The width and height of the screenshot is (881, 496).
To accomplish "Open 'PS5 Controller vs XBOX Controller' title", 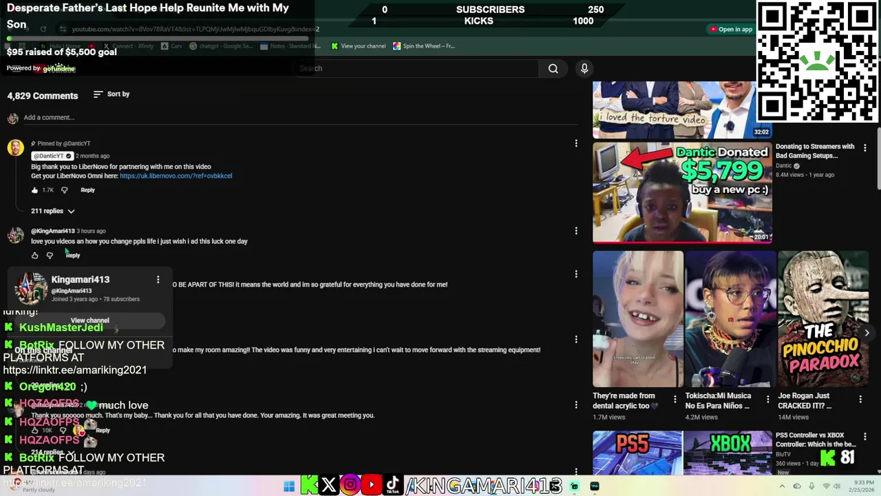I will (x=815, y=440).
